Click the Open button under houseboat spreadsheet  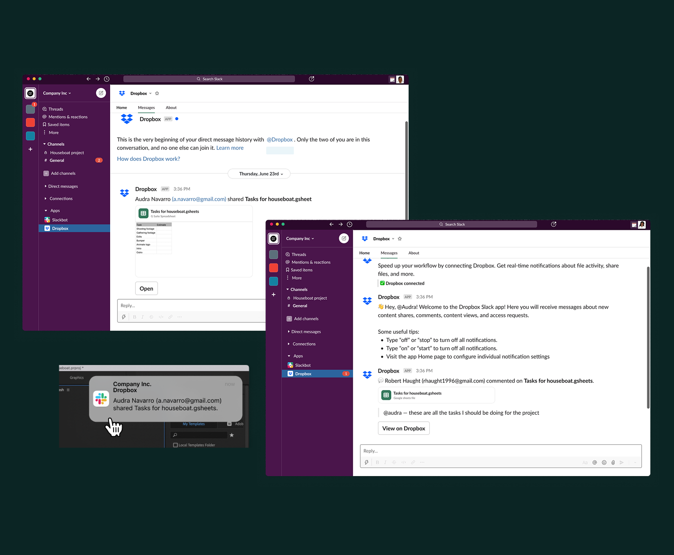(x=146, y=289)
